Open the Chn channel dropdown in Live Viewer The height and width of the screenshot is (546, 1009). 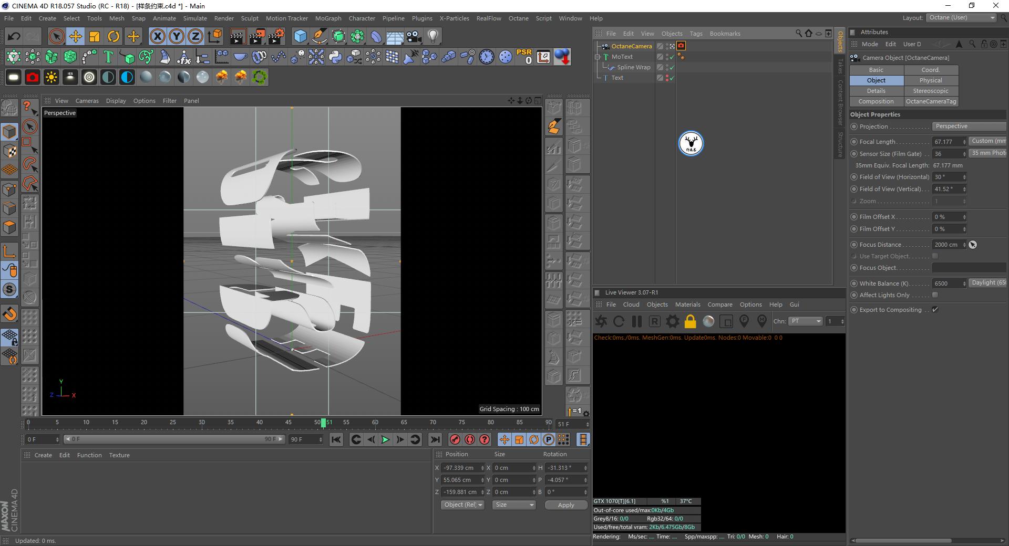(x=805, y=321)
